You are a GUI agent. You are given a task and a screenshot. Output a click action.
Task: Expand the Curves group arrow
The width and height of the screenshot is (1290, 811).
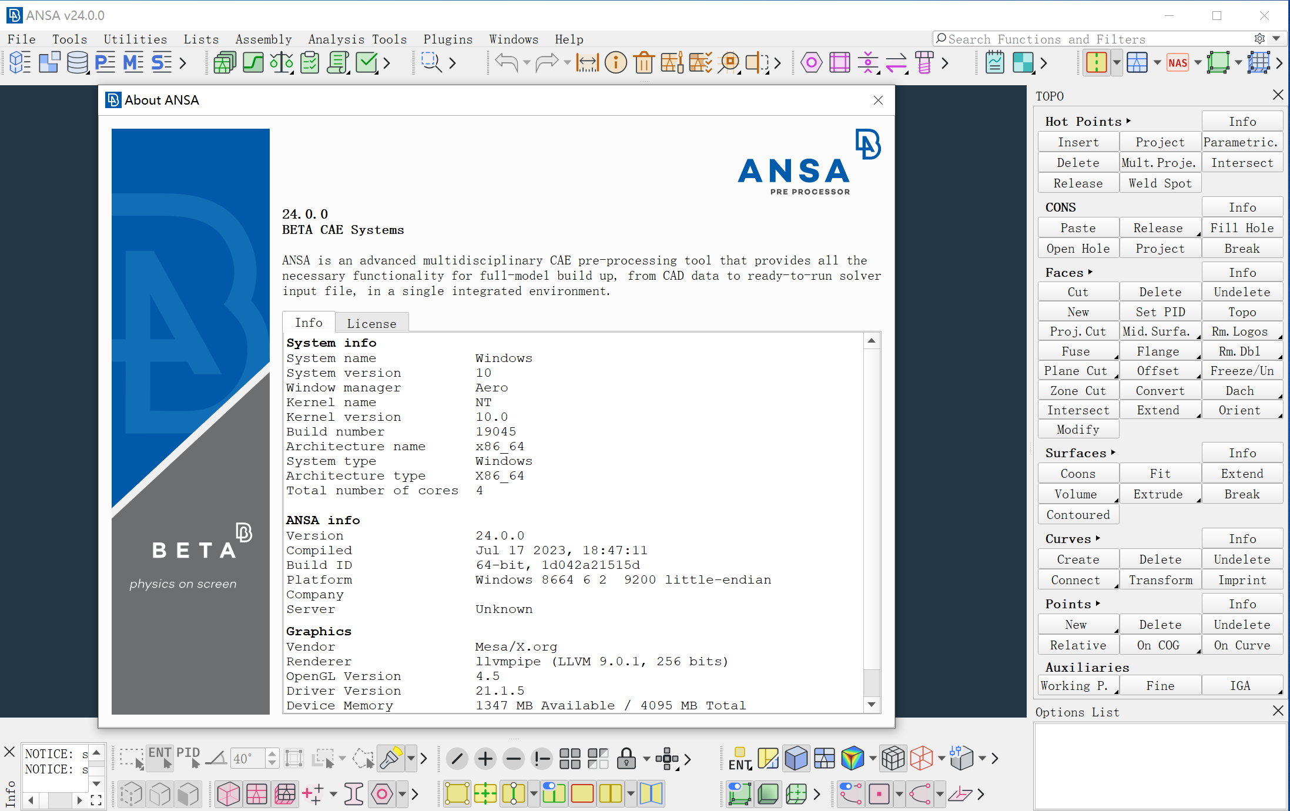[x=1098, y=538]
